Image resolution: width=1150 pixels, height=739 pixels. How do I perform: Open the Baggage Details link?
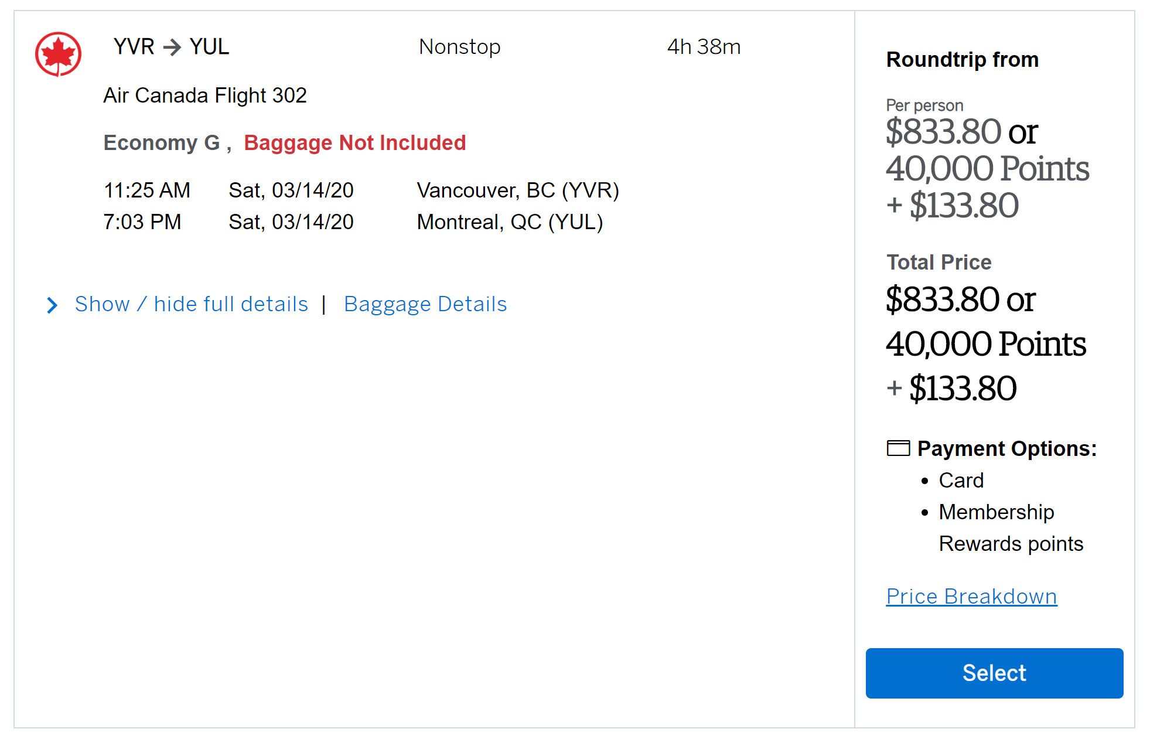(425, 304)
